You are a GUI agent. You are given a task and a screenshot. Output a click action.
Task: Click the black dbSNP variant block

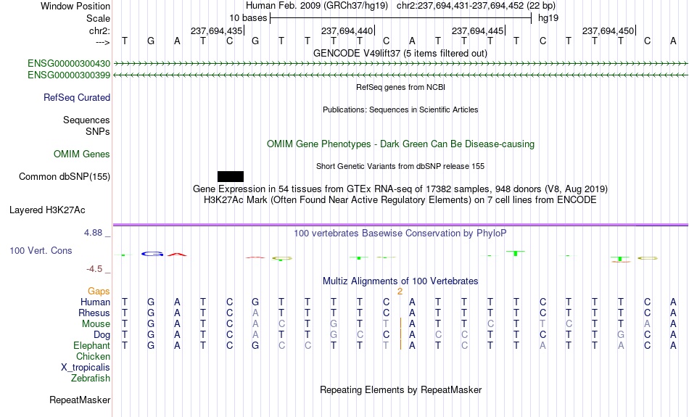coord(230,177)
